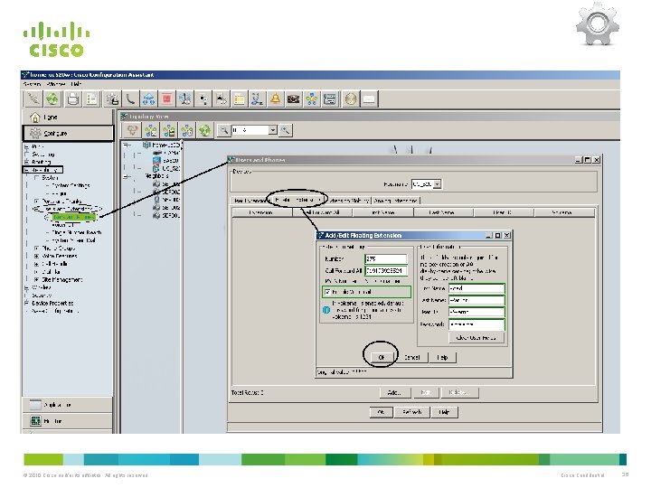Click the Number input field in the dialog
Image resolution: width=651 pixels, height=488 pixels.
coord(386,258)
